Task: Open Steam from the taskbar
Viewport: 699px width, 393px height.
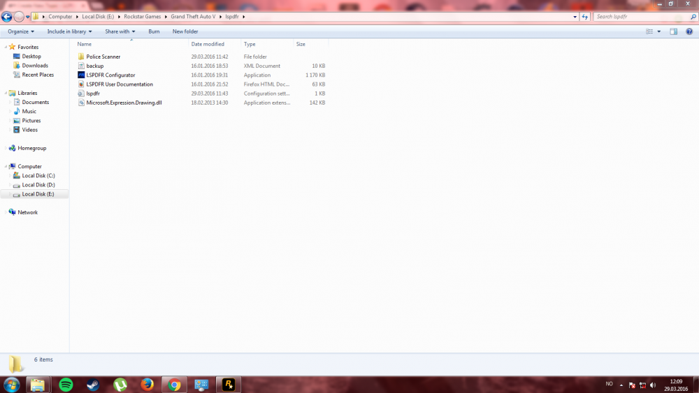Action: click(93, 385)
